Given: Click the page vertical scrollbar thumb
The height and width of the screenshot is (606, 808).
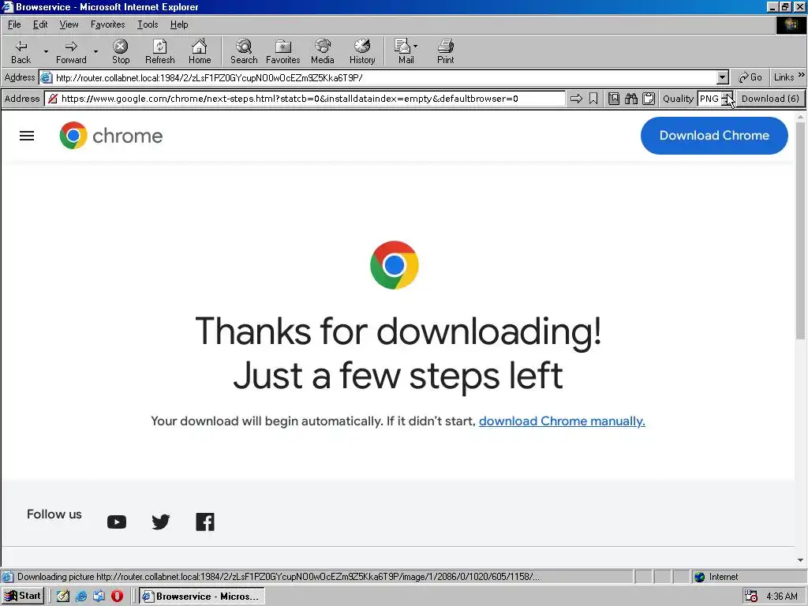Looking at the screenshot, I should coord(800,230).
